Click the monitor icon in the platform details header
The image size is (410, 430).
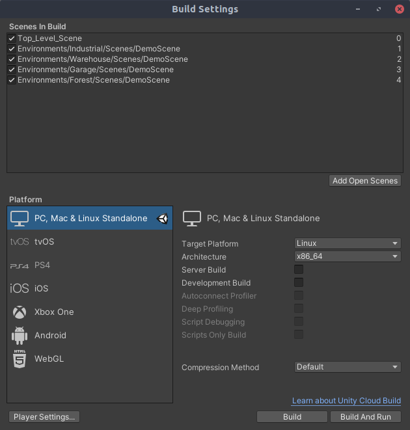192,219
